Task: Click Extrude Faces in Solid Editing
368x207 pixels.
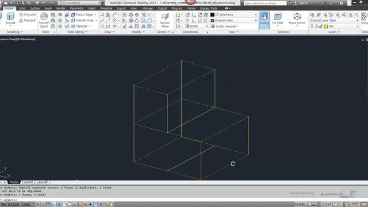Action: pos(83,21)
